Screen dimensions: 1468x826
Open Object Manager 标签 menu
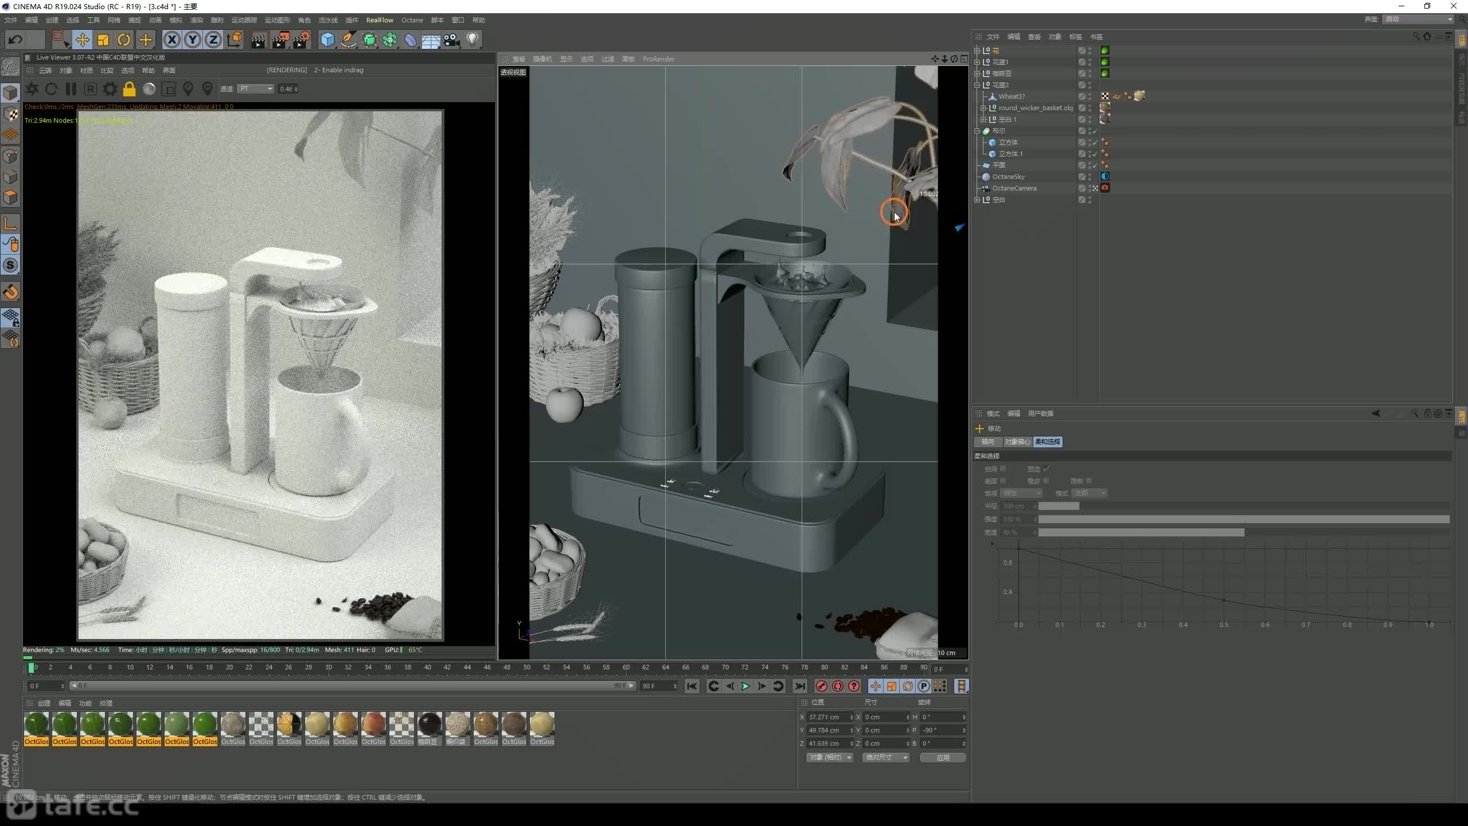click(x=1076, y=37)
